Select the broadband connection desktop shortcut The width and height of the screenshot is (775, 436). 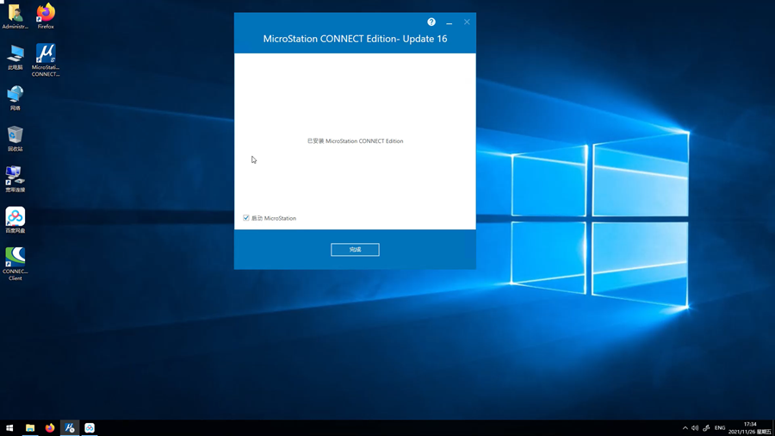click(15, 179)
